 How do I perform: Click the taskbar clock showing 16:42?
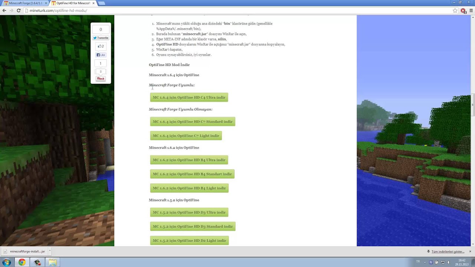462,262
